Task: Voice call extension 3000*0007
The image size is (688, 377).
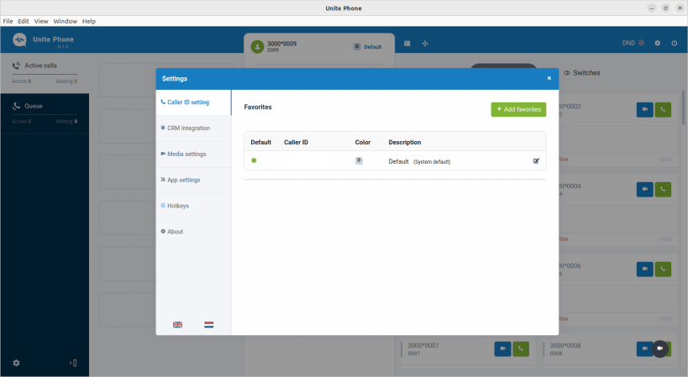Action: pos(521,349)
